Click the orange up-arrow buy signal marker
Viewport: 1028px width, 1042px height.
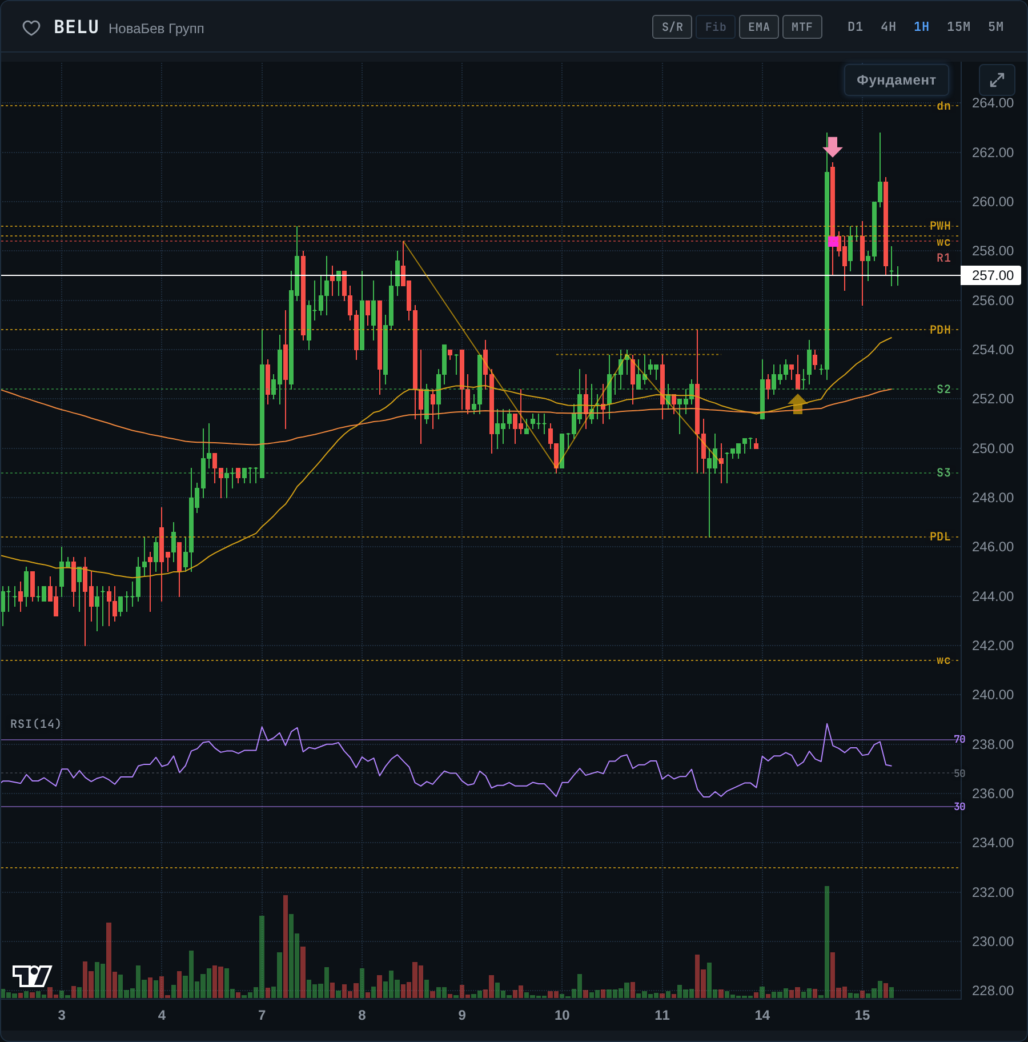tap(797, 404)
